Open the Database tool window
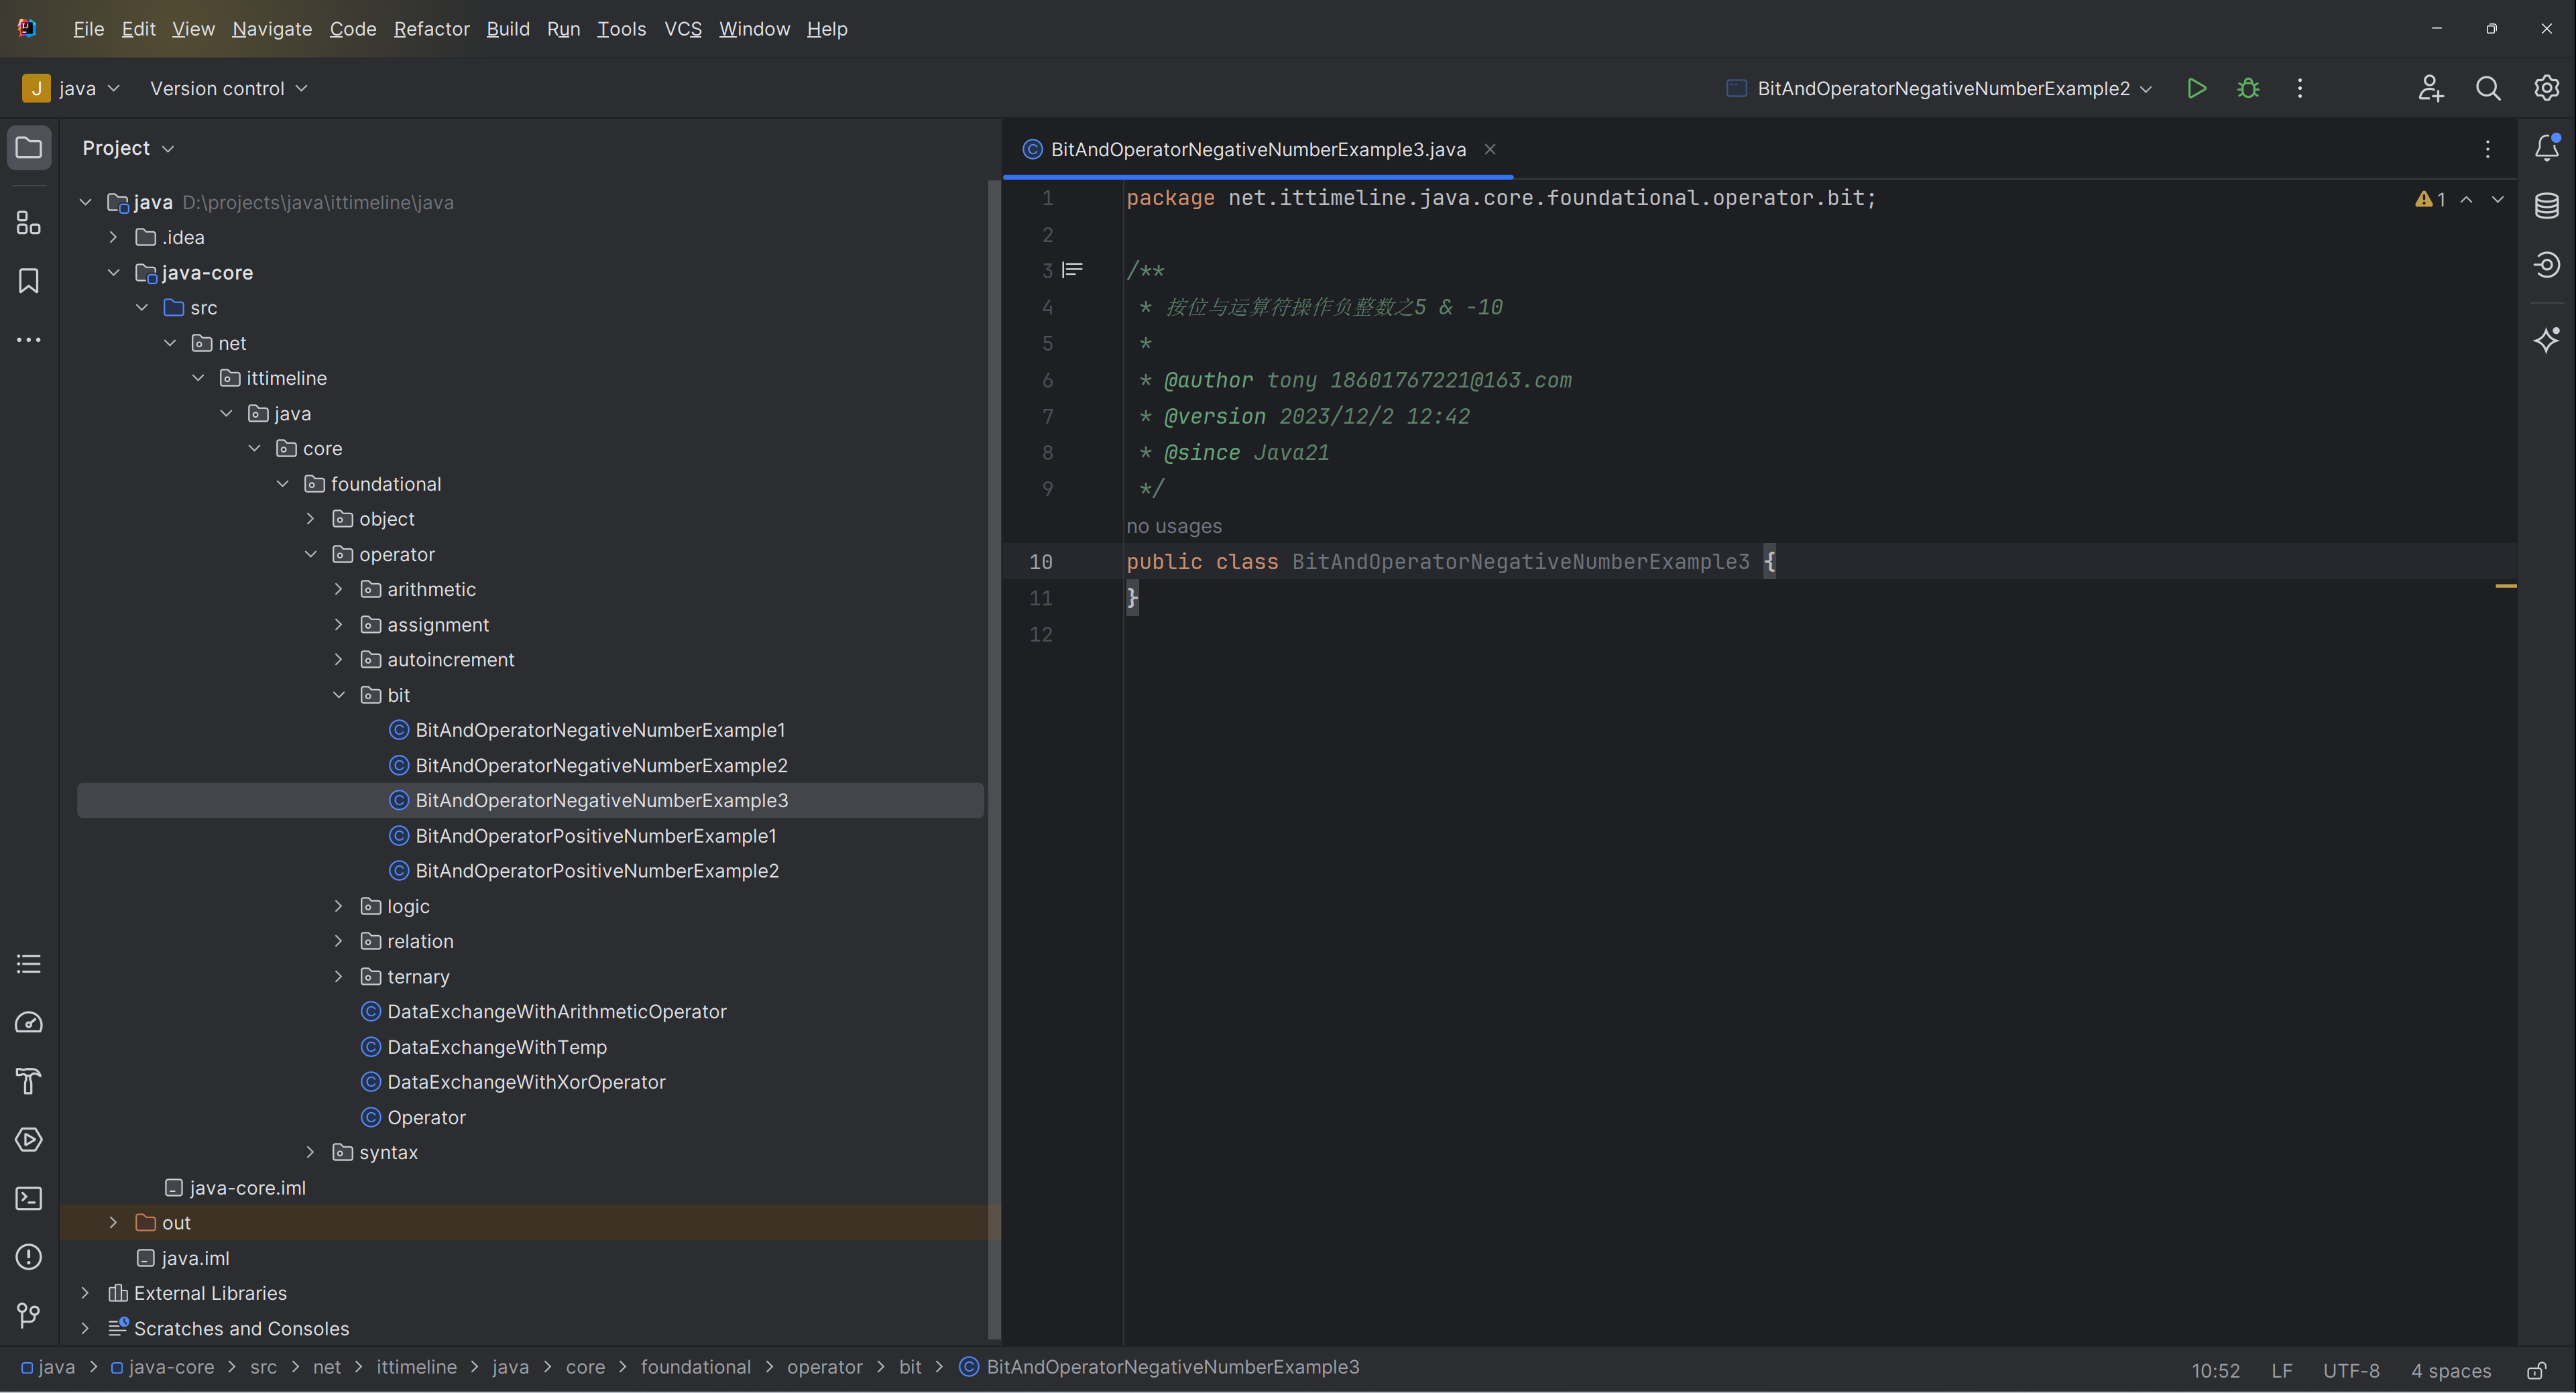Screen dimensions: 2576x1393 (2547, 206)
